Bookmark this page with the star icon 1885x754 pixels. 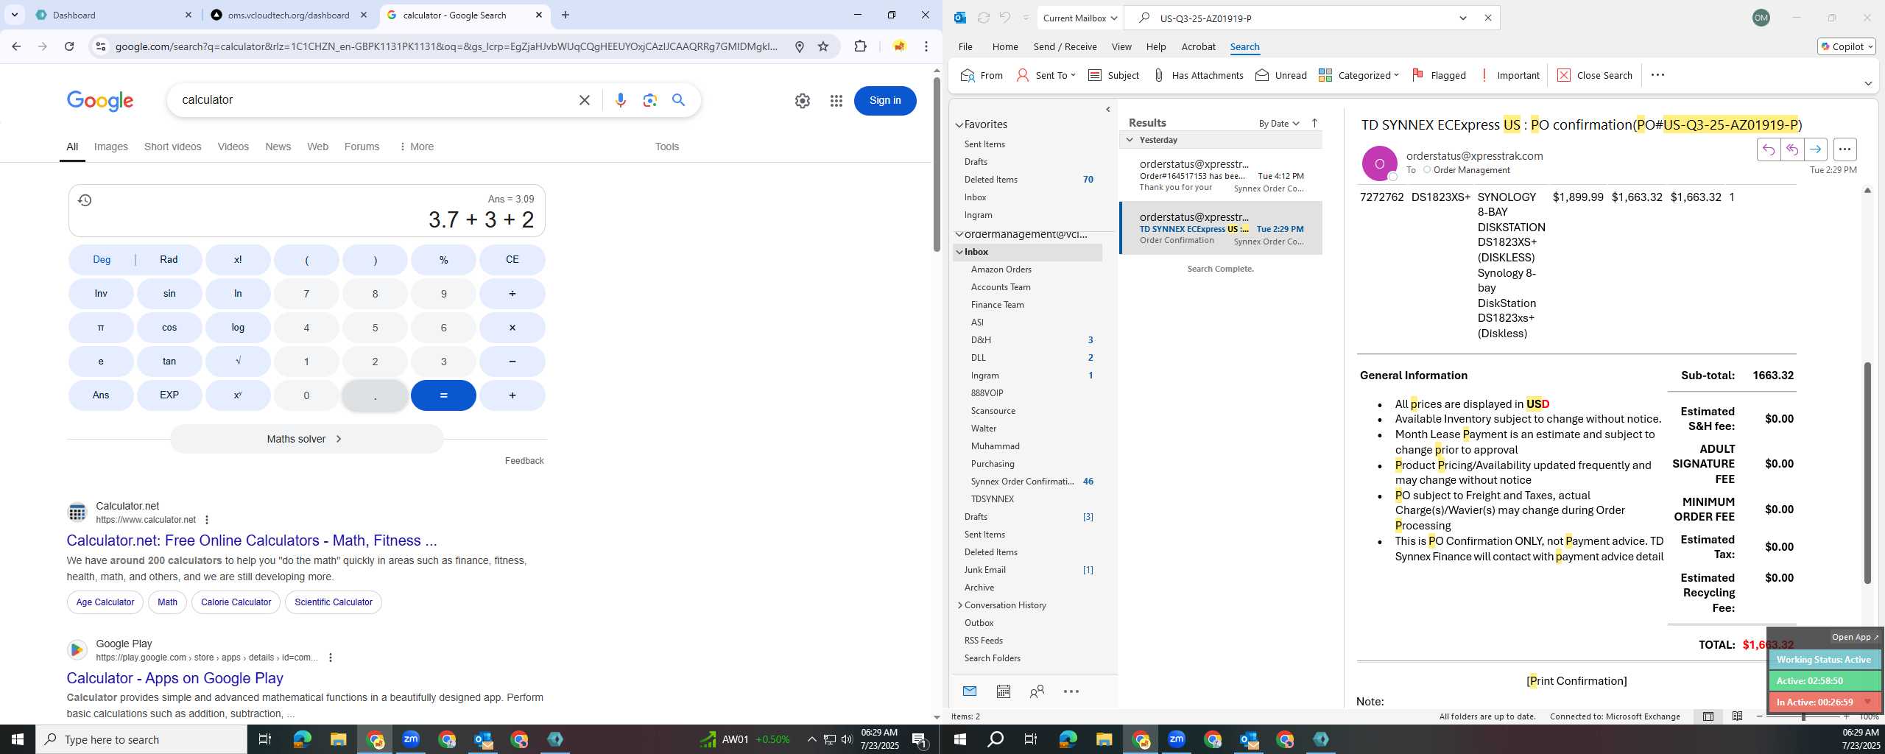(823, 46)
